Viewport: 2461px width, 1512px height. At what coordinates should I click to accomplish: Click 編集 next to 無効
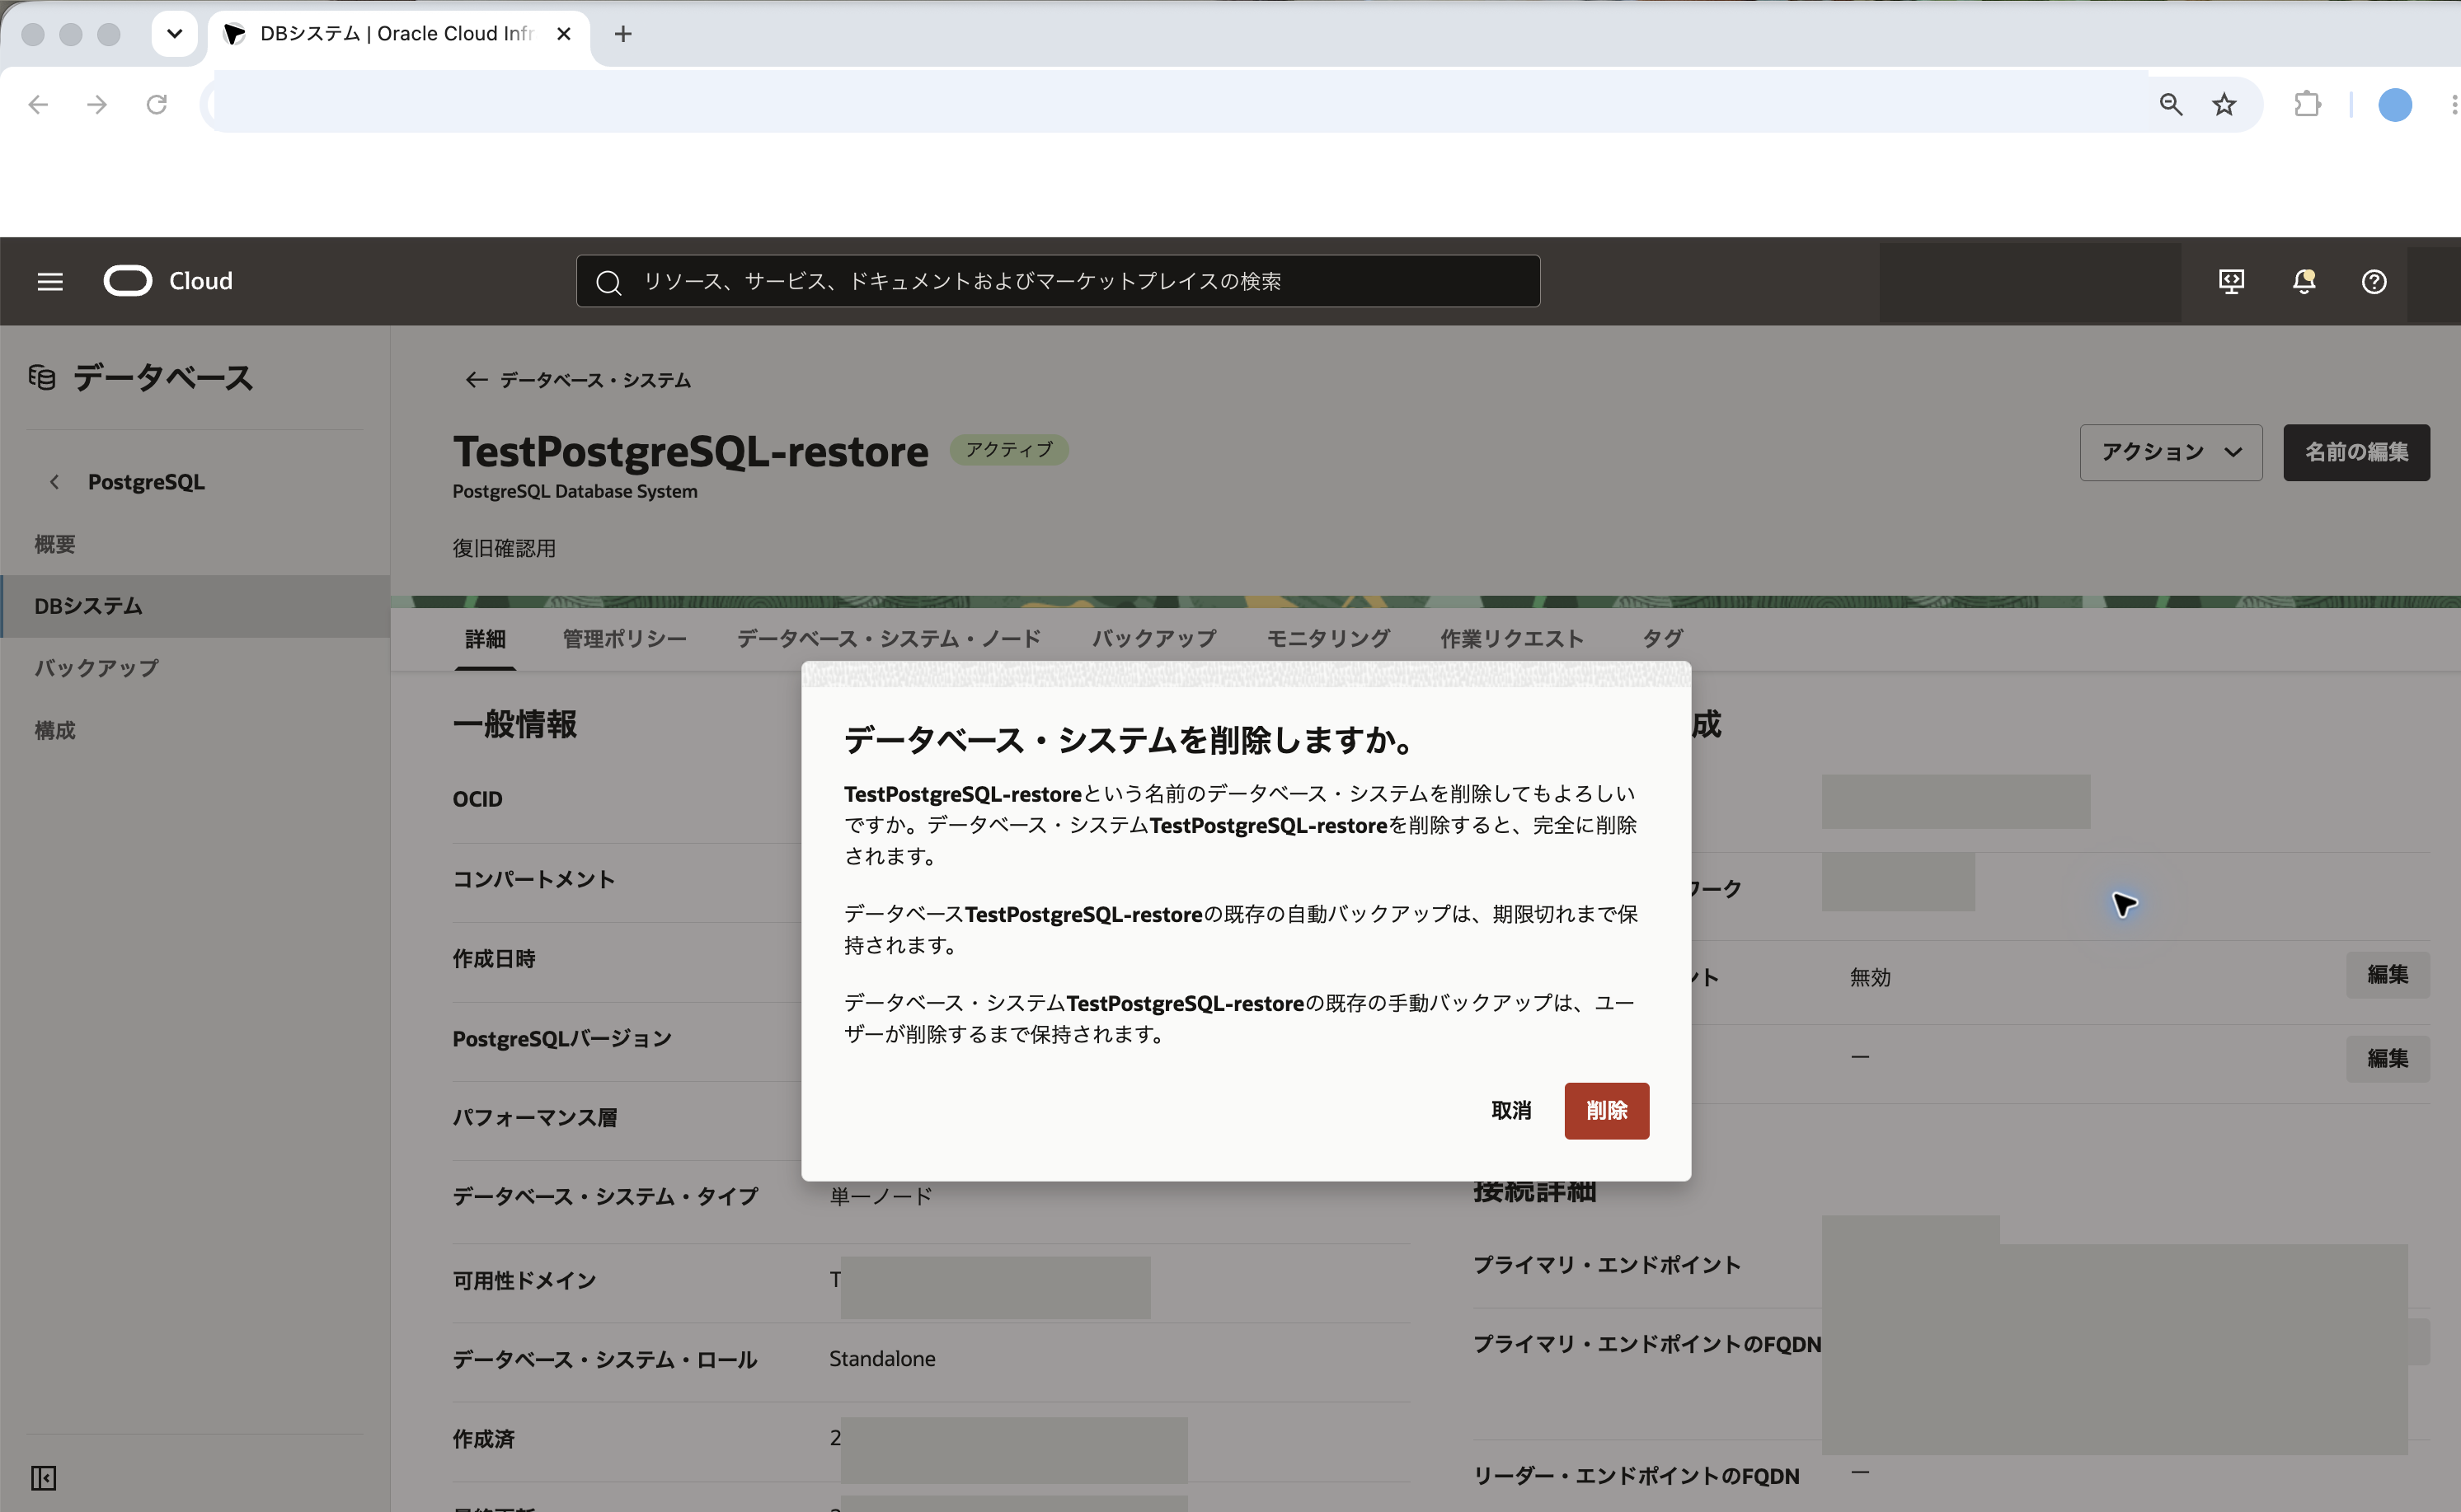[x=2387, y=975]
